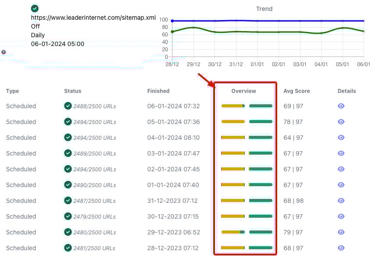Click the 01/01 date label on trend axis

click(257, 64)
